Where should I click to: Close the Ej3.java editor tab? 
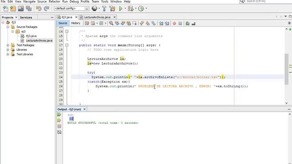pos(76,17)
